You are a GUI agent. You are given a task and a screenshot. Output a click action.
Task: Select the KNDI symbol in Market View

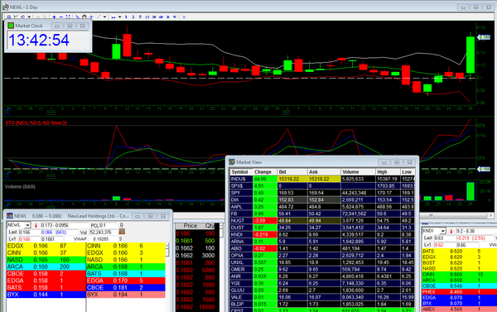click(238, 234)
